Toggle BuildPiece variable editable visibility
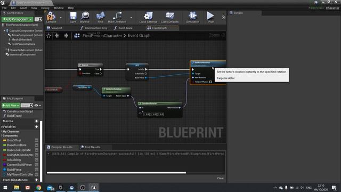Image resolution: width=341 pixels, height=192 pixels. [x=37, y=170]
